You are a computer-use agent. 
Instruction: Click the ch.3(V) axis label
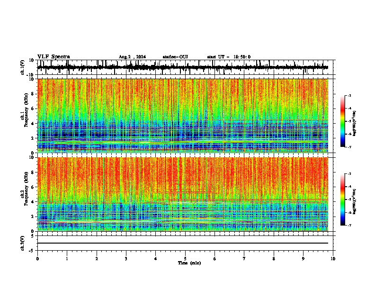(x=23, y=243)
